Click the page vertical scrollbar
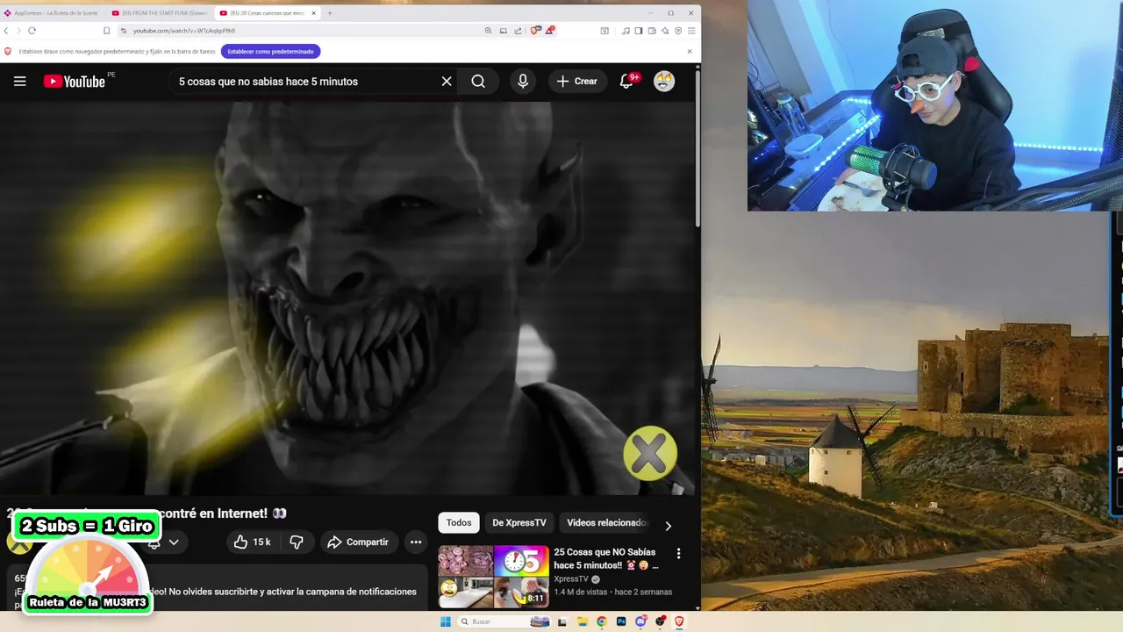This screenshot has height=632, width=1123. (697, 149)
